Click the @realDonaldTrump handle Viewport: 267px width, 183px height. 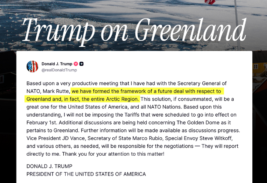click(59, 70)
